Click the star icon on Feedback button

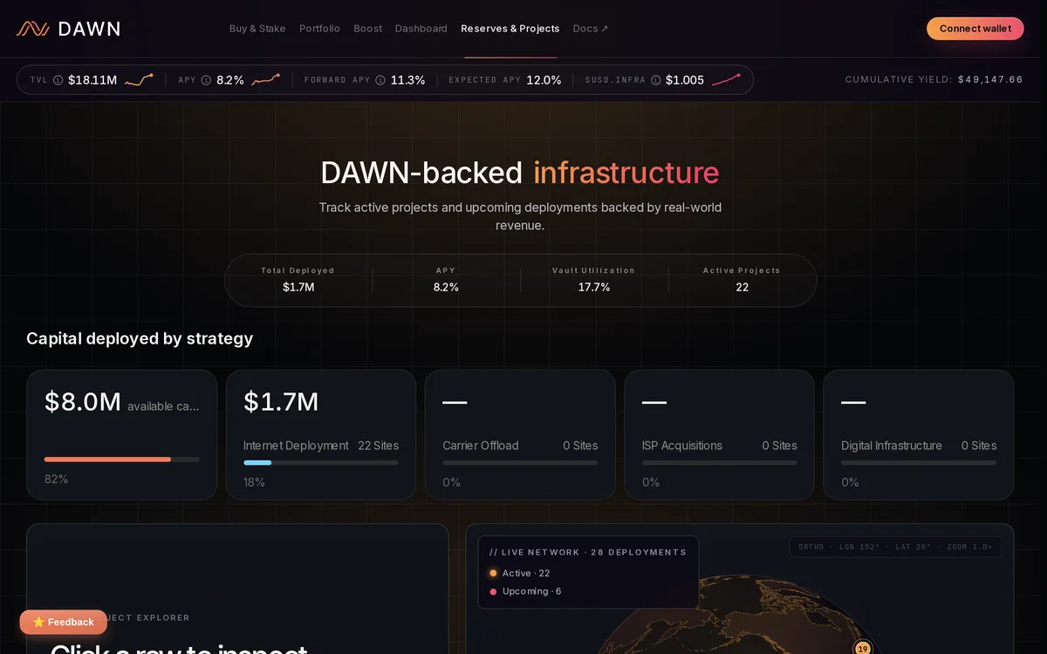[38, 622]
